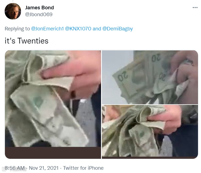Select the tweet text "it's Twenties"
This screenshot has width=201, height=173.
(x=27, y=41)
